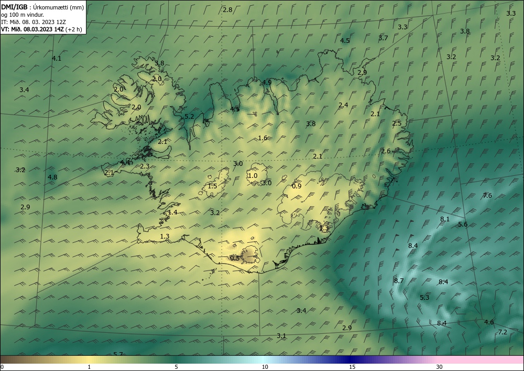
Task: Click the 0 label on the color scale
Action: pyautogui.click(x=2, y=367)
